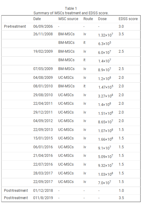
Task: Click the Post-treatment label dated 01/12/2018
Action: coord(16,191)
